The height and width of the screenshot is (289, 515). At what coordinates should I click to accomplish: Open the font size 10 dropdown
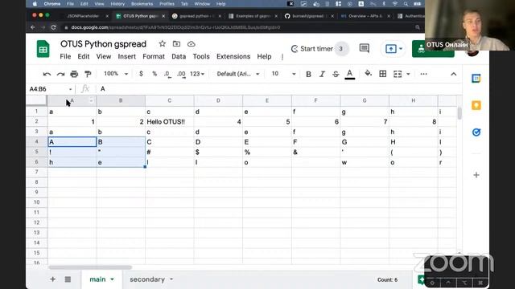coord(283,74)
